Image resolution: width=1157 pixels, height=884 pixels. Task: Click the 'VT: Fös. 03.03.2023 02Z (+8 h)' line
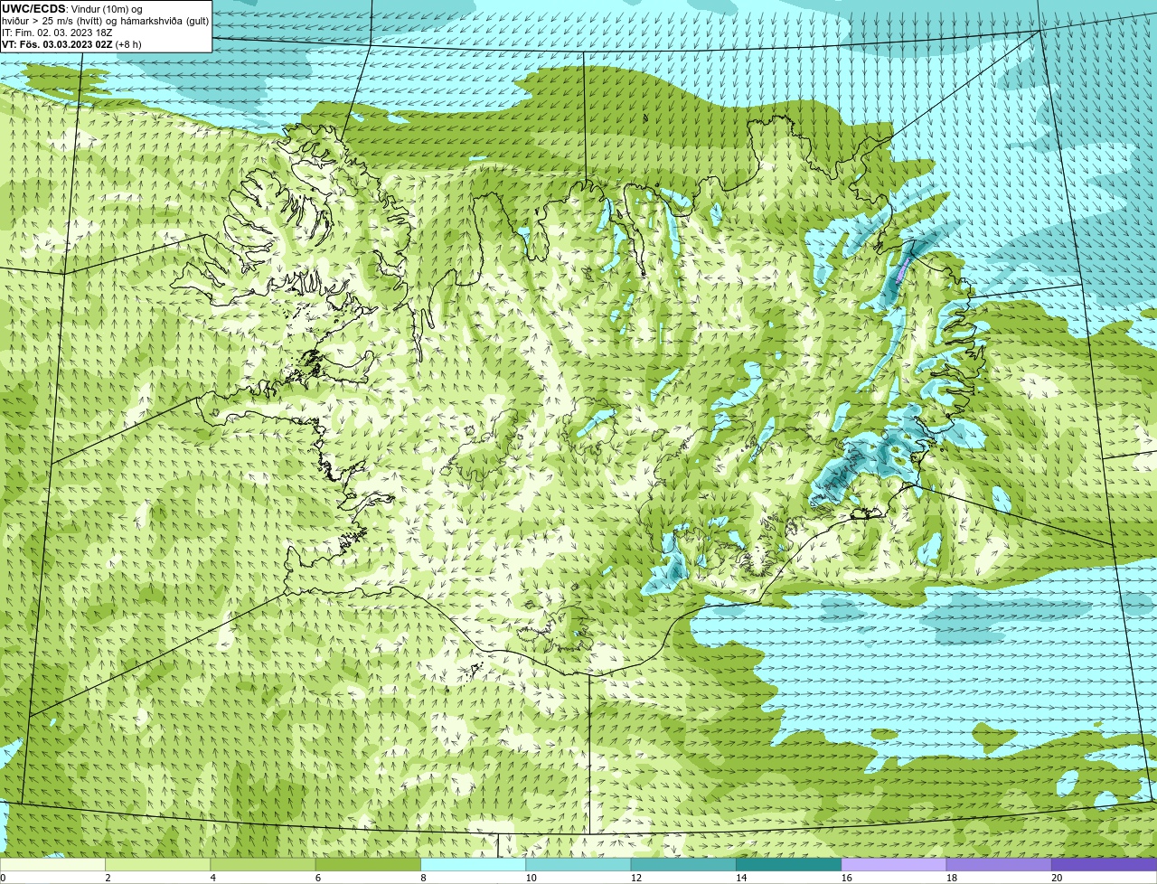(x=71, y=44)
